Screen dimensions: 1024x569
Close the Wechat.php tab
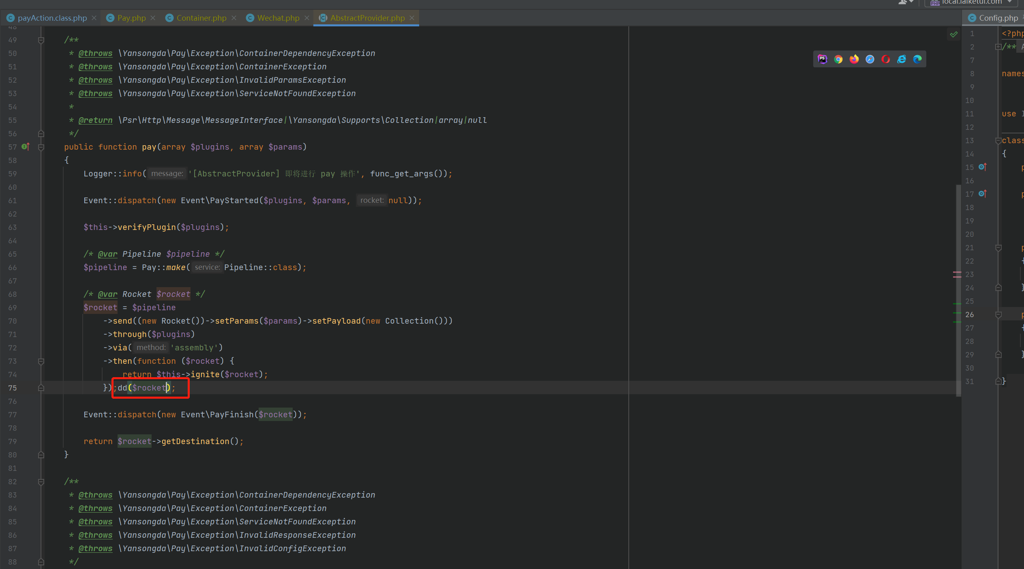point(307,17)
